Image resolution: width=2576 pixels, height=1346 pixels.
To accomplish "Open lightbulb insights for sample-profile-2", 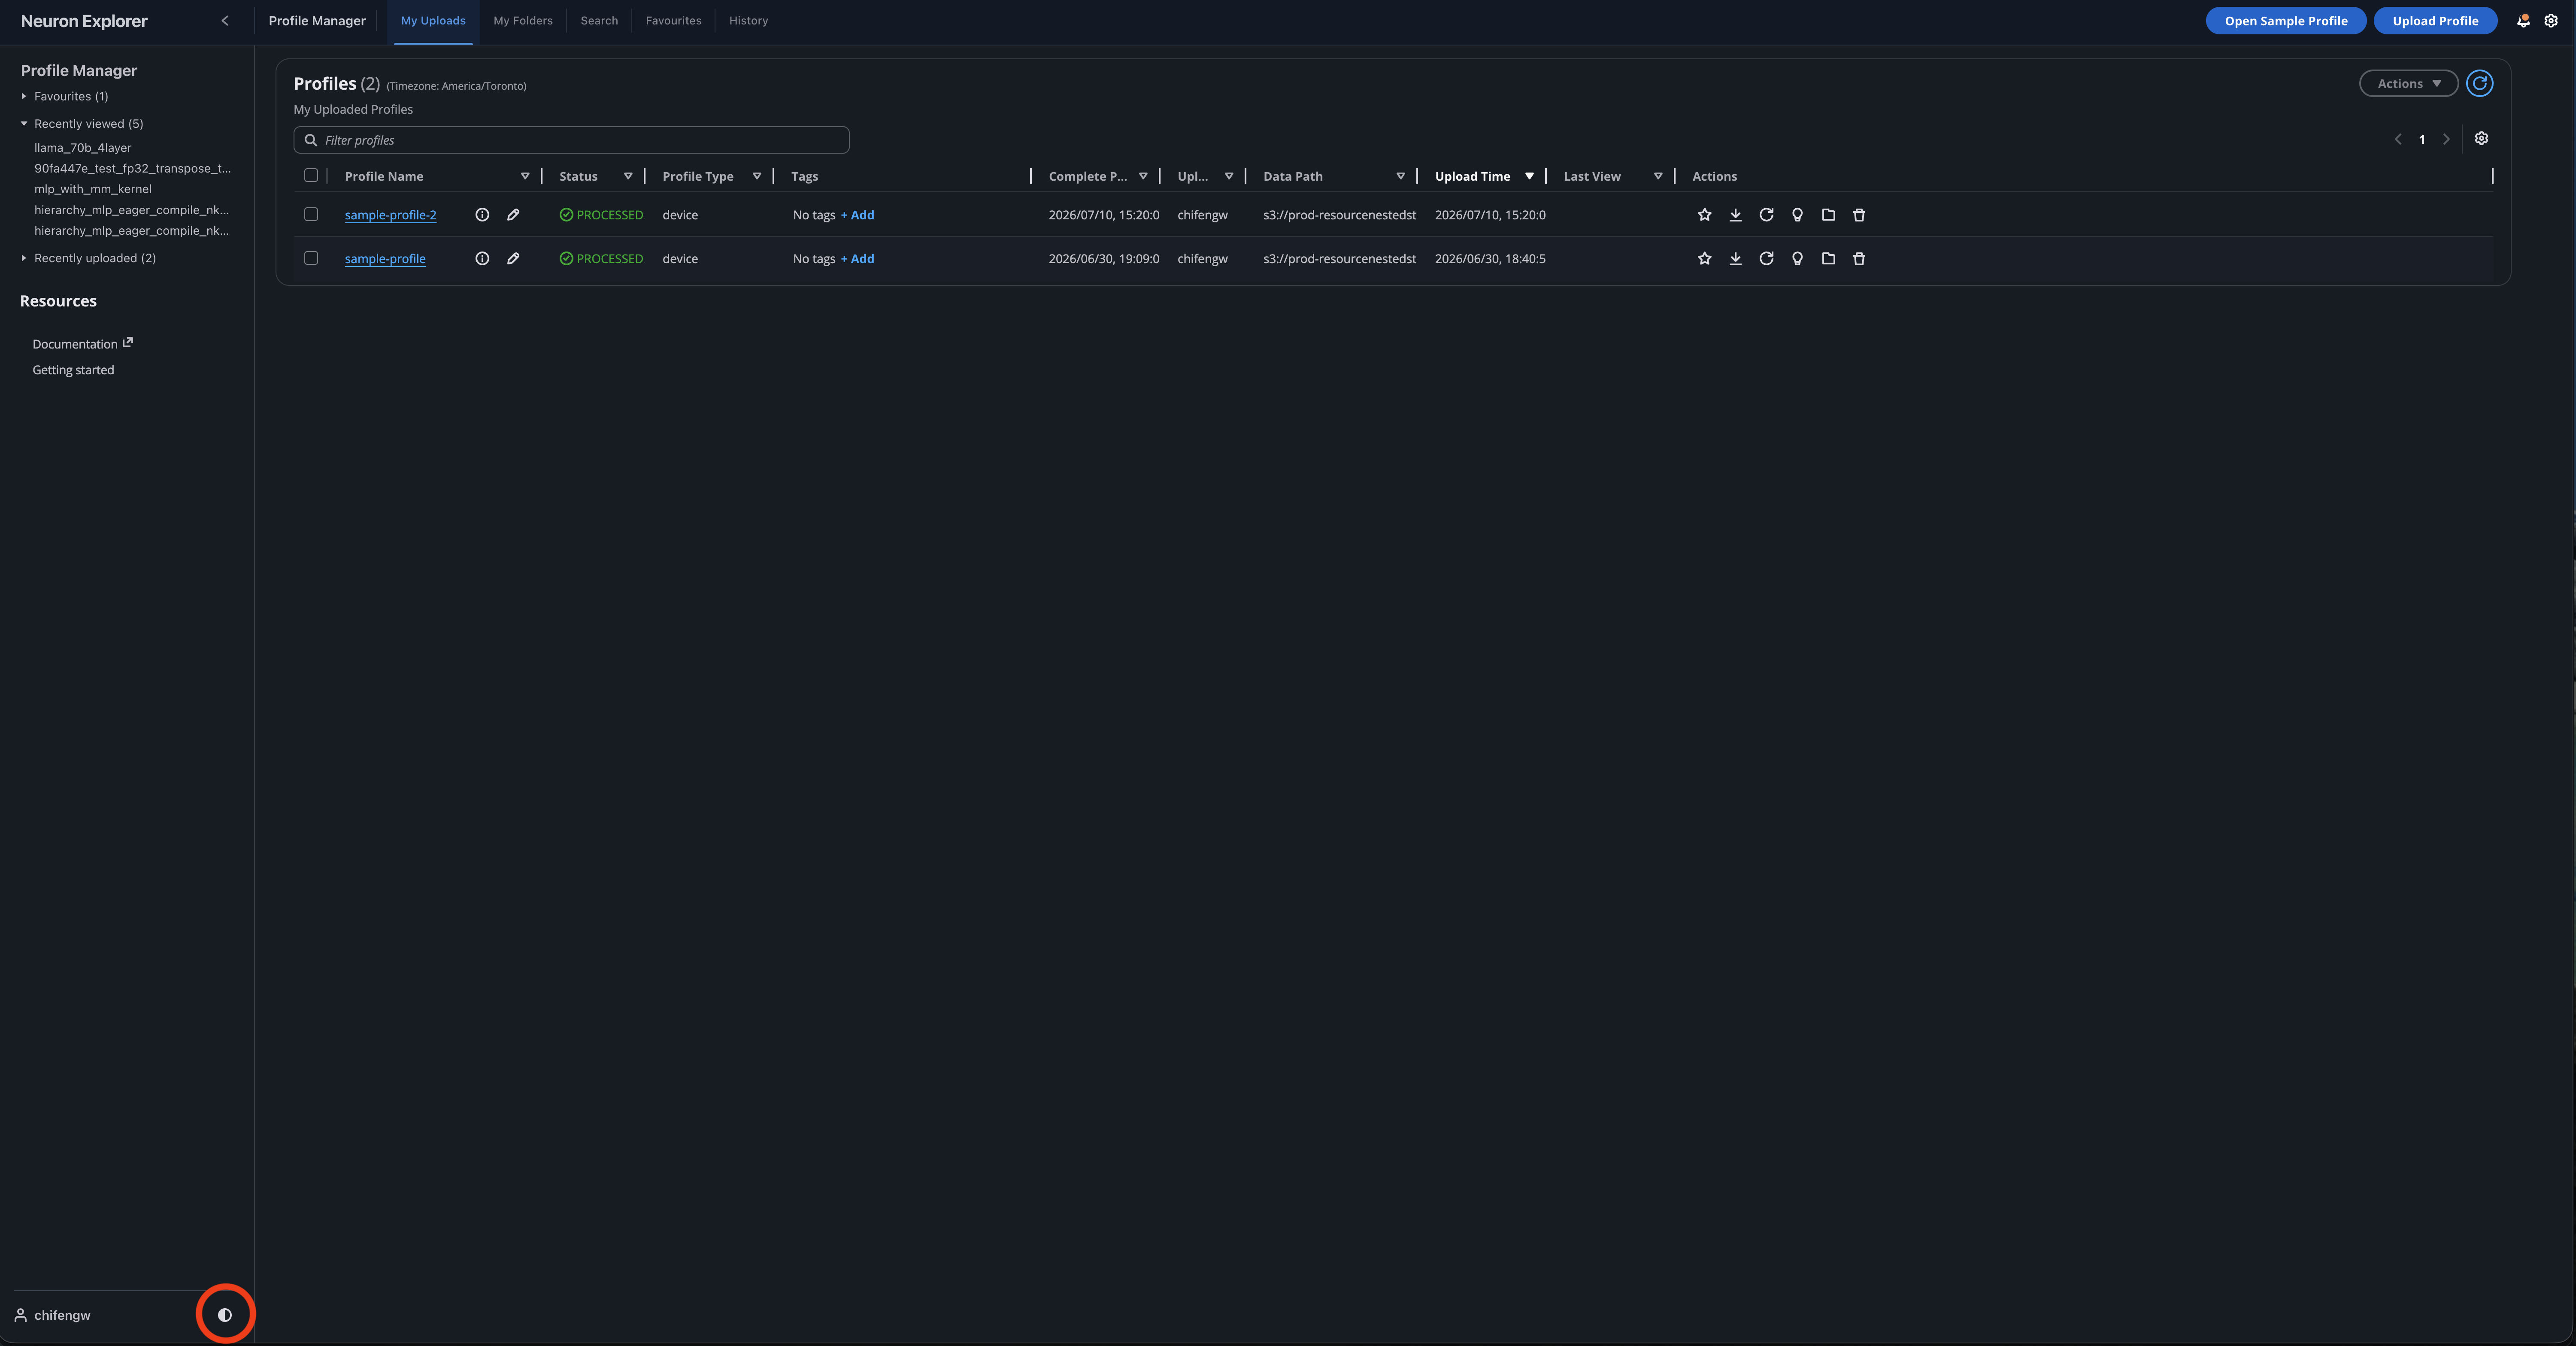I will pos(1797,215).
